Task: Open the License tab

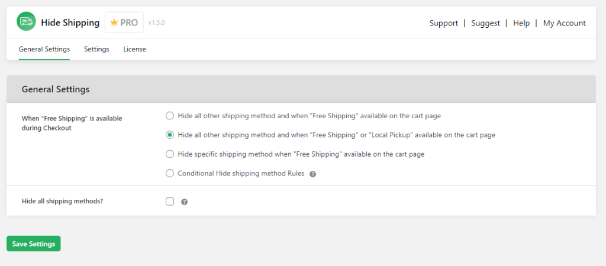Action: [134, 50]
